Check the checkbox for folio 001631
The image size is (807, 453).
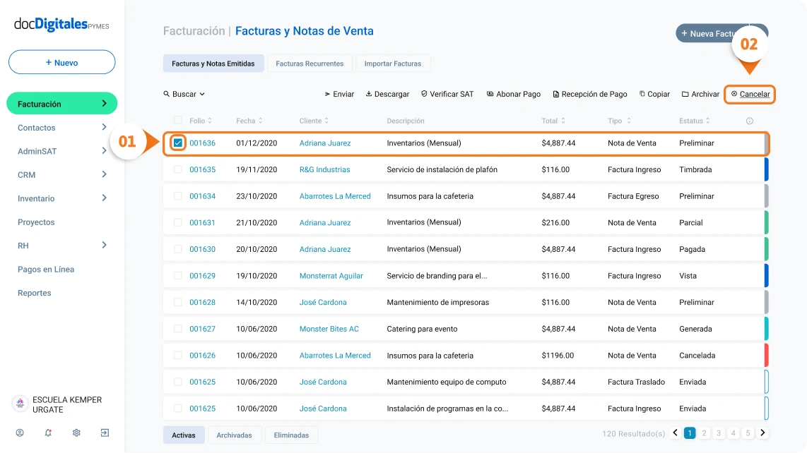click(177, 223)
